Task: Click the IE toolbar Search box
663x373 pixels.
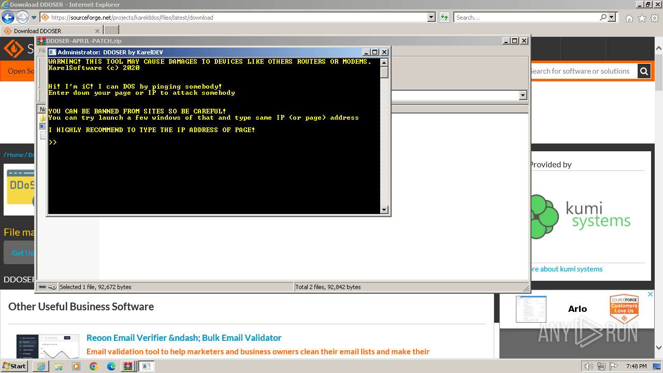Action: pyautogui.click(x=526, y=17)
